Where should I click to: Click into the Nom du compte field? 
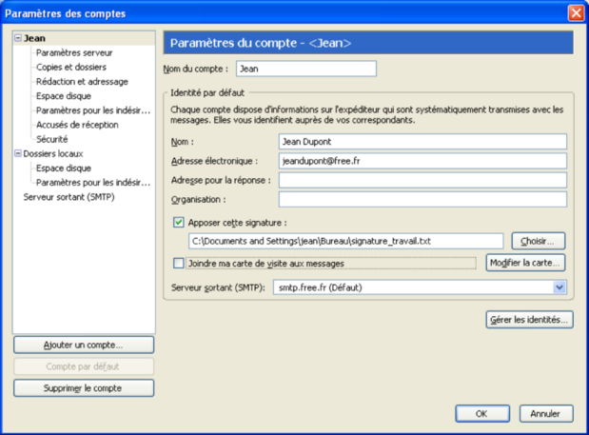click(304, 69)
